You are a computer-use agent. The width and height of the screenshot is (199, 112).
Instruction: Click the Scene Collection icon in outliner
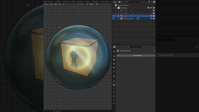(x=116, y=5)
